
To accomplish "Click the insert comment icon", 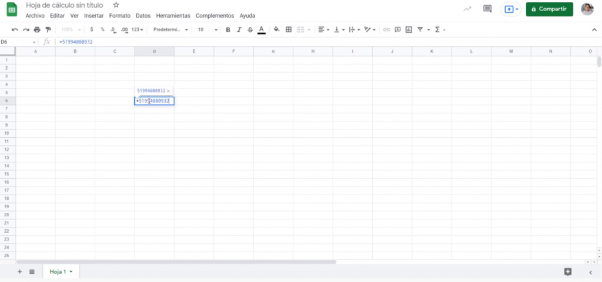I will click(398, 29).
